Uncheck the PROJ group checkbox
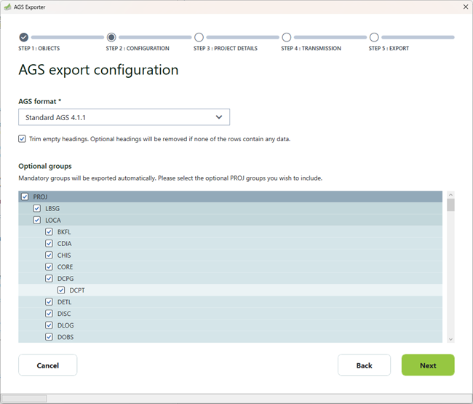The height and width of the screenshot is (404, 473). (x=25, y=197)
